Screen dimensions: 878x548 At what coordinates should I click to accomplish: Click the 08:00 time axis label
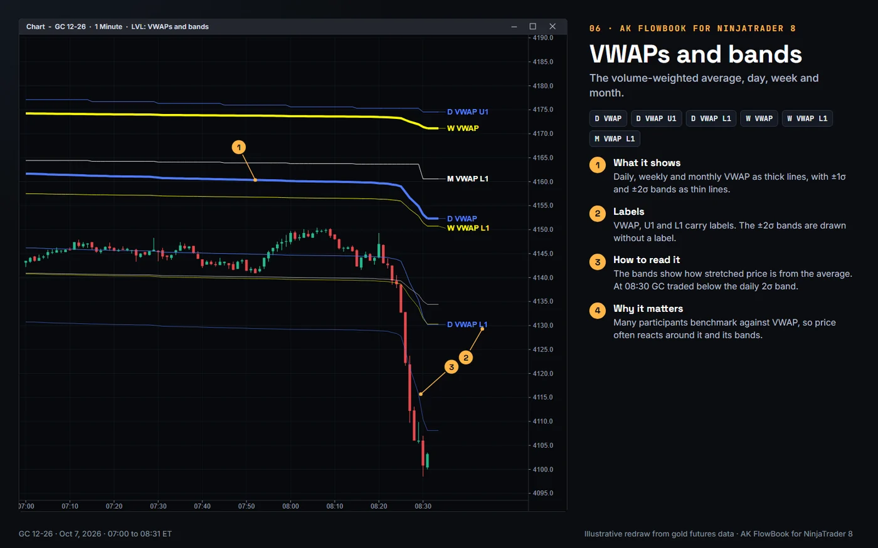click(290, 506)
